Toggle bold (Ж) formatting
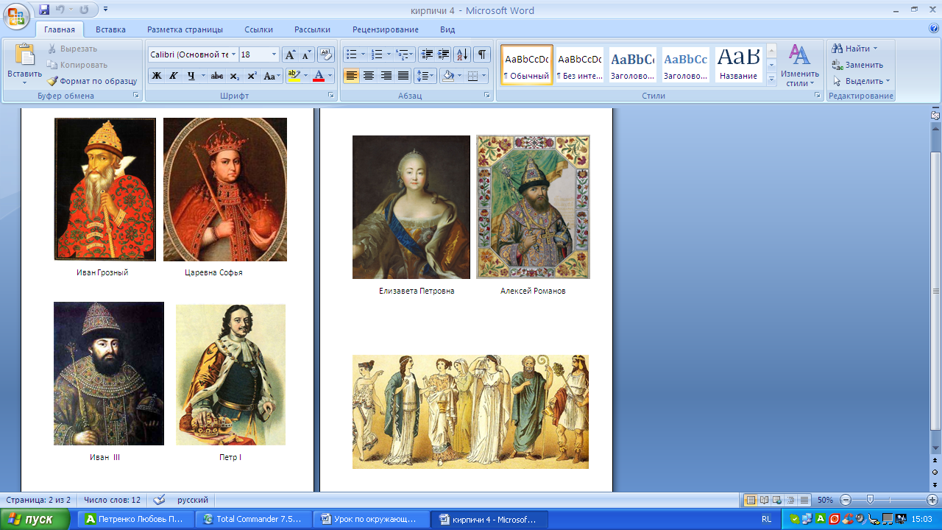This screenshot has width=942, height=530. pos(156,76)
